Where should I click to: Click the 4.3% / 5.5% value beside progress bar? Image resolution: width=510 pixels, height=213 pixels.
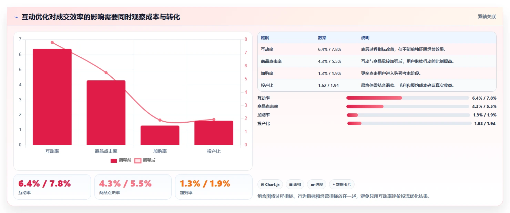[x=484, y=106]
